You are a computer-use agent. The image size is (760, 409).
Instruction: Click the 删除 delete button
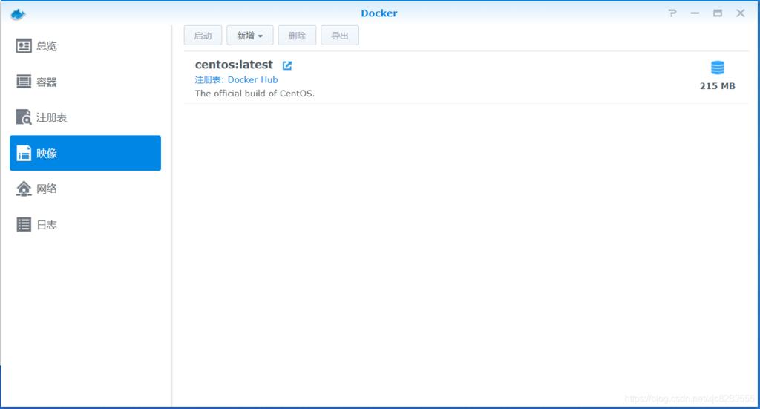[x=297, y=36]
